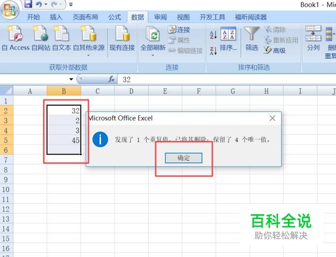Screen dimensions: 336x257
Task: Click cell B3 containing 2
Action: 64,120
